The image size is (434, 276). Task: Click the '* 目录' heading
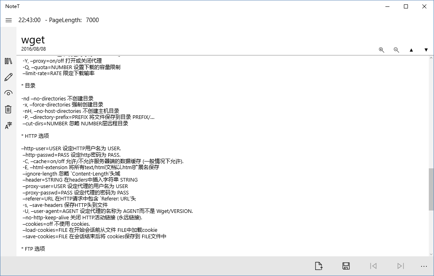[29, 86]
